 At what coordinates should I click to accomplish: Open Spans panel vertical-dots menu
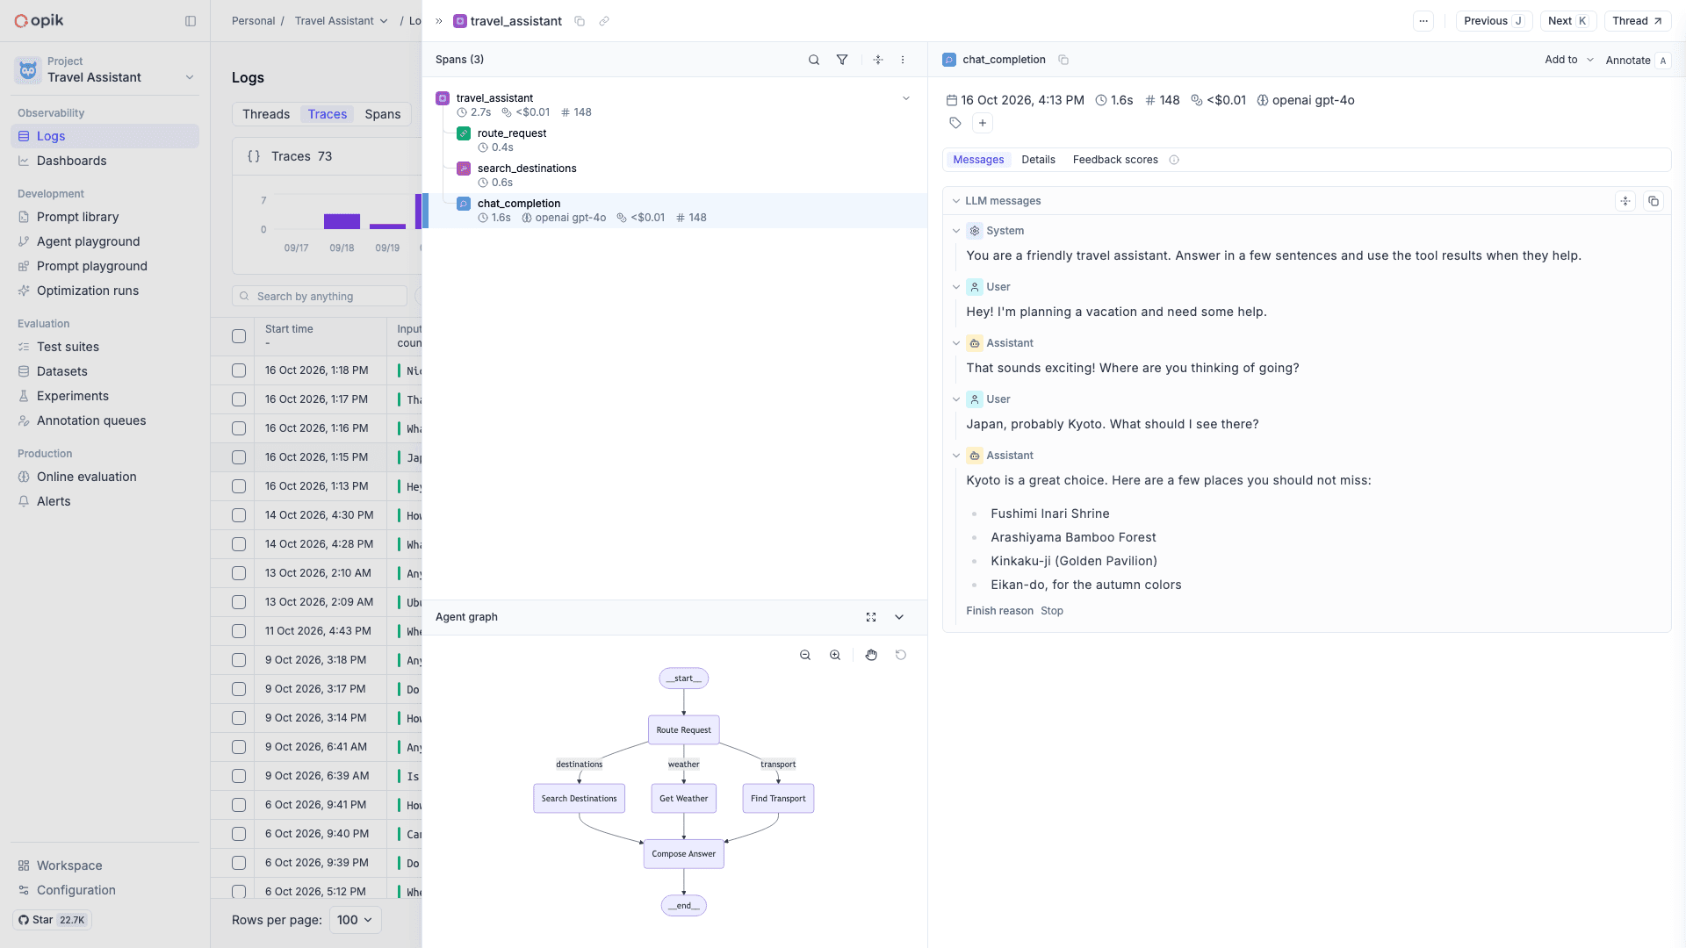pos(903,60)
